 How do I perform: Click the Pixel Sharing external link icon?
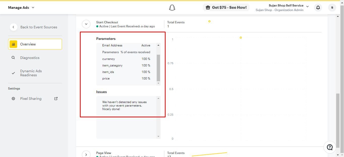(x=56, y=99)
